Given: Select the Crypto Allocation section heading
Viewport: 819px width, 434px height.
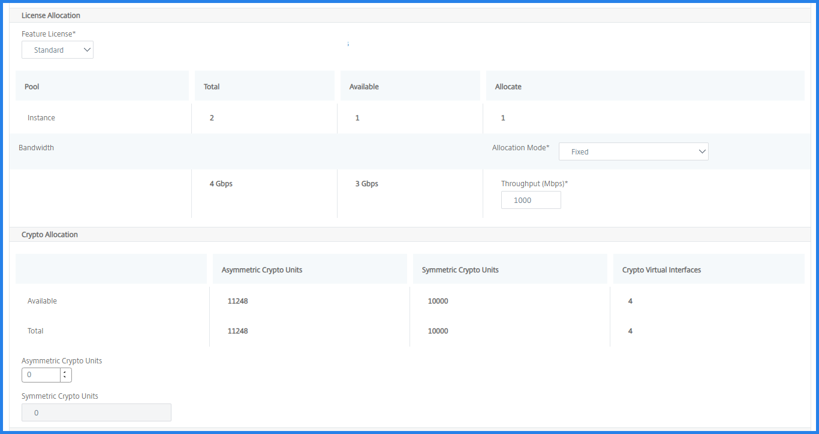Looking at the screenshot, I should (50, 234).
